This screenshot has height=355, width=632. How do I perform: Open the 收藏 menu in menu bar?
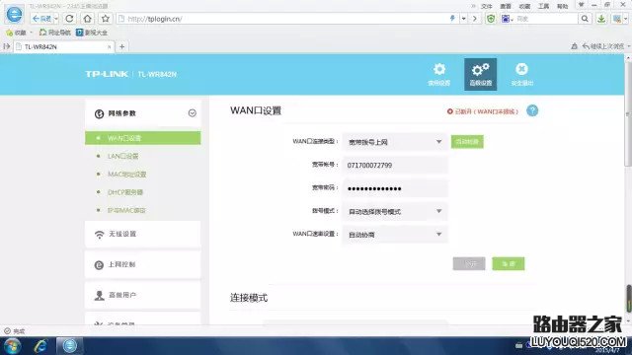tap(524, 6)
